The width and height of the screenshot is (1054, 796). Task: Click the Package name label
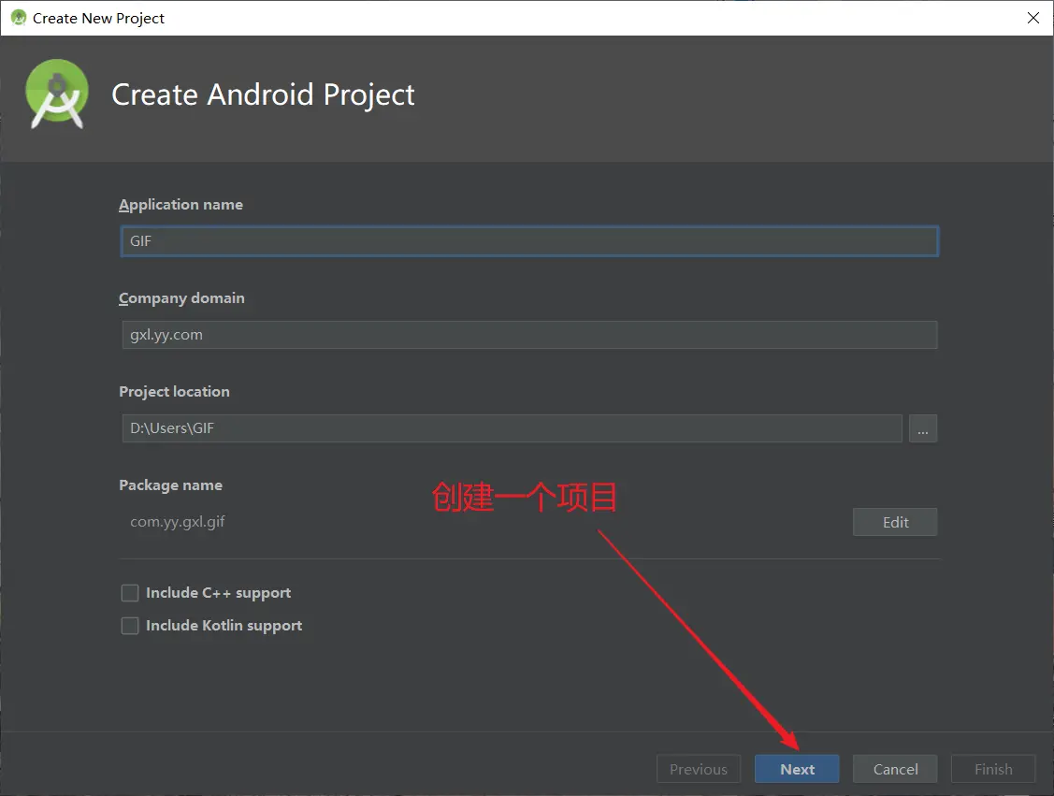click(x=170, y=485)
